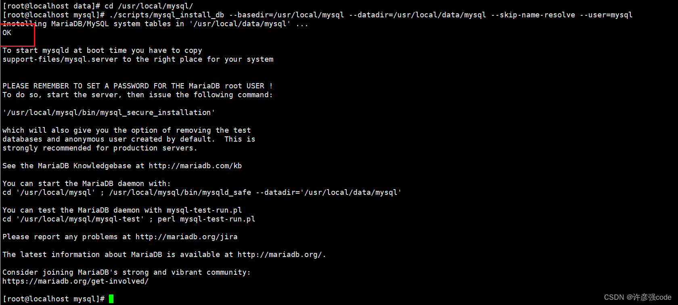Click the perl mysql-test-run.pl command

click(207, 219)
